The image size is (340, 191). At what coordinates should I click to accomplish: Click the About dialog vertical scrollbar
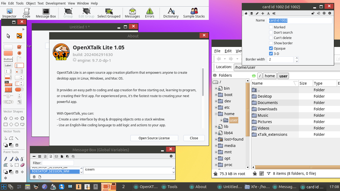pyautogui.click(x=203, y=82)
